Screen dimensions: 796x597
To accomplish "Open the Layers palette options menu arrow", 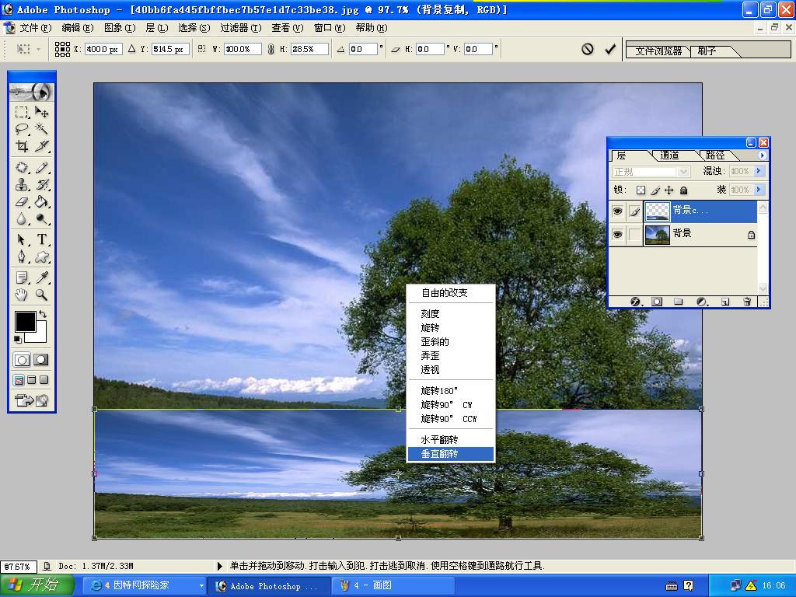I will click(x=763, y=155).
